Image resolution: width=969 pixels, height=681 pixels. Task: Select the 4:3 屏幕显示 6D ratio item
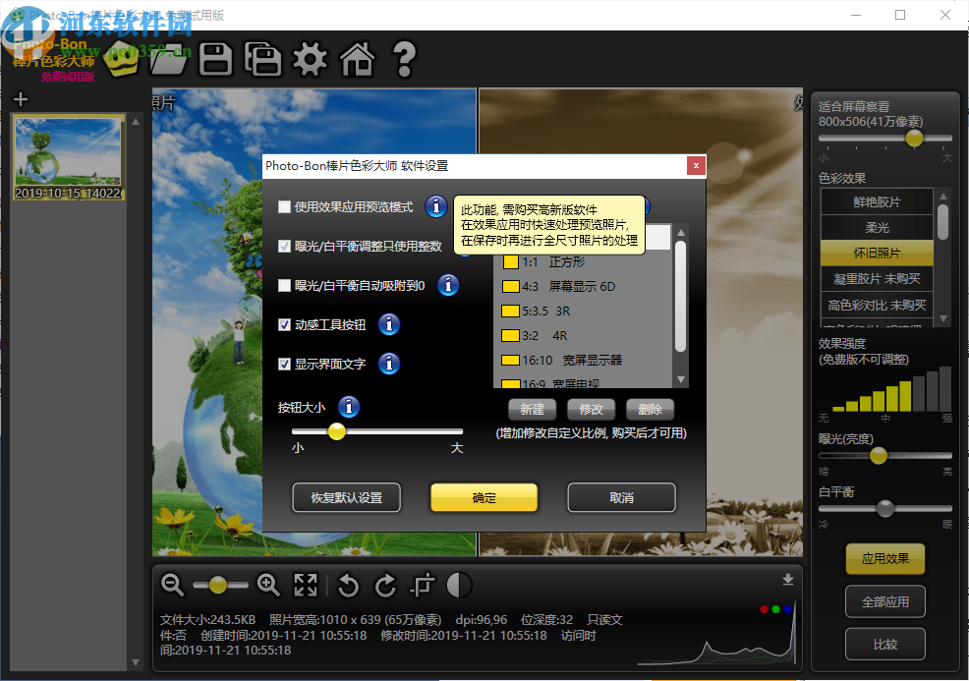coord(584,287)
